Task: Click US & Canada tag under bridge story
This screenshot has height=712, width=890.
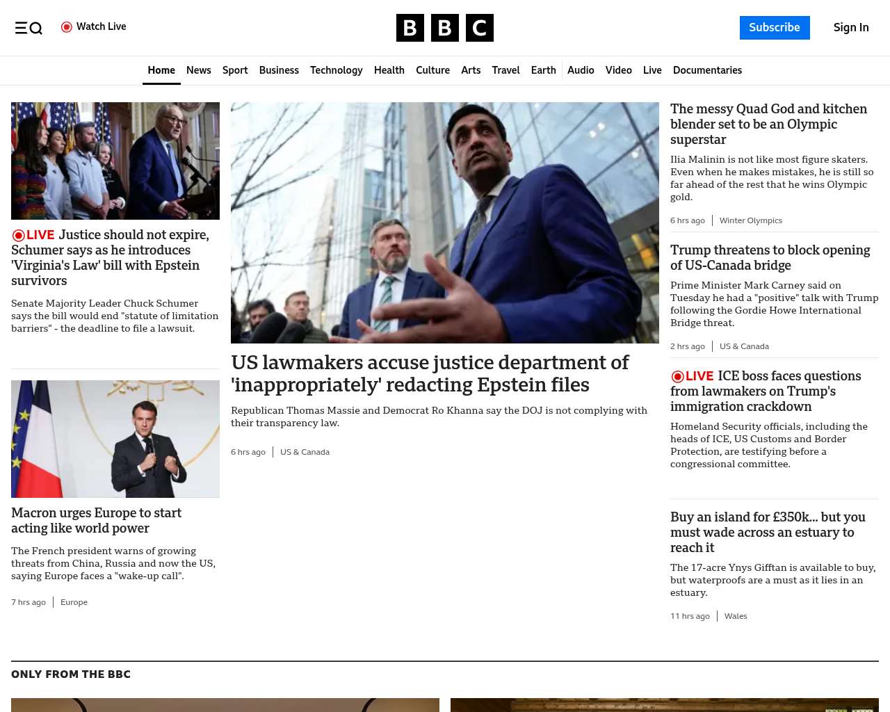Action: pos(744,346)
